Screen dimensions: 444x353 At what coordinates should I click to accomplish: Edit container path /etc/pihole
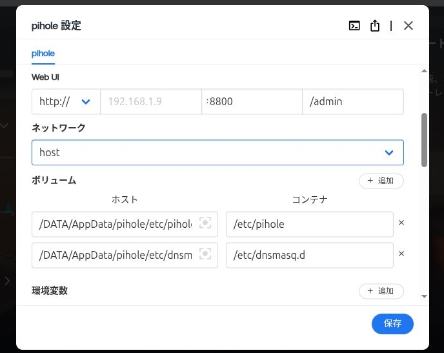[310, 224]
